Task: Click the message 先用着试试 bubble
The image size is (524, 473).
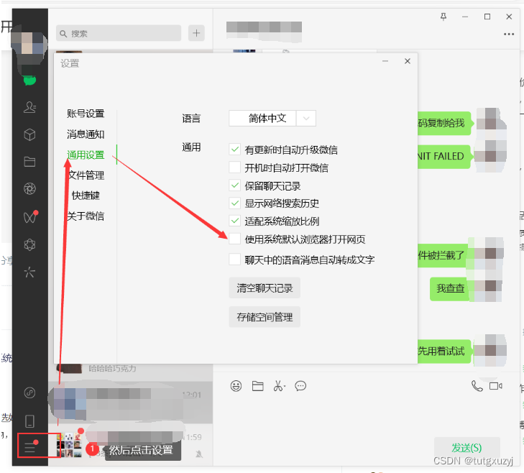Action: point(444,351)
